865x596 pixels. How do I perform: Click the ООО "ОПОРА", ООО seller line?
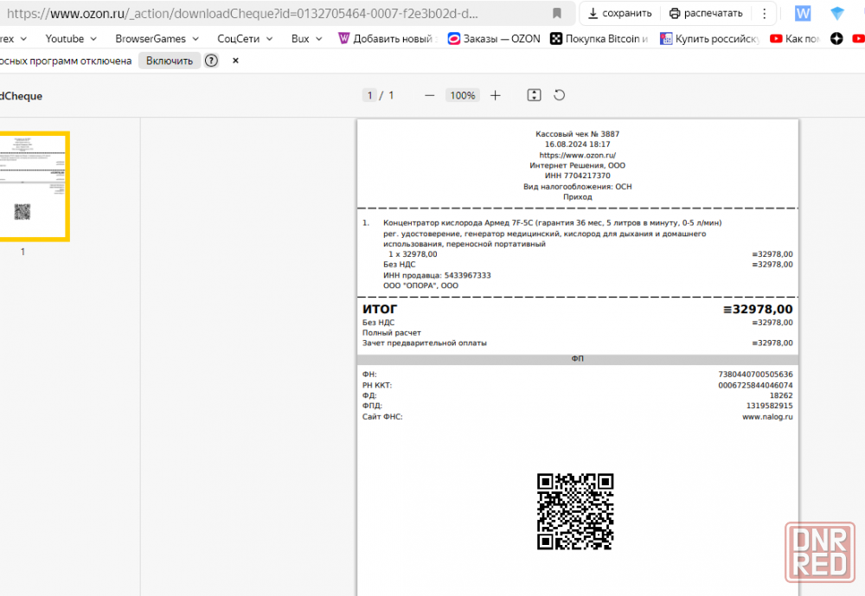[421, 285]
